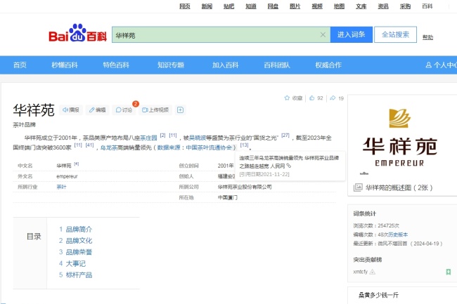457x304 pixels.
Task: Open 图片 in the top navigation
Action: [x=295, y=6]
